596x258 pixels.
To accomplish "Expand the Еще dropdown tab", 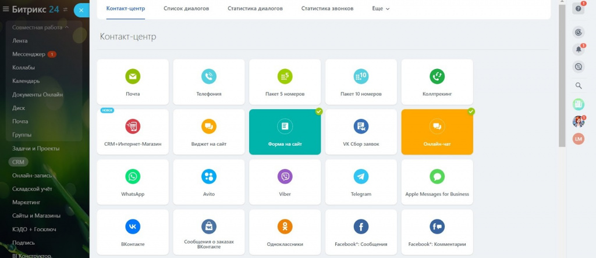I will coord(381,8).
